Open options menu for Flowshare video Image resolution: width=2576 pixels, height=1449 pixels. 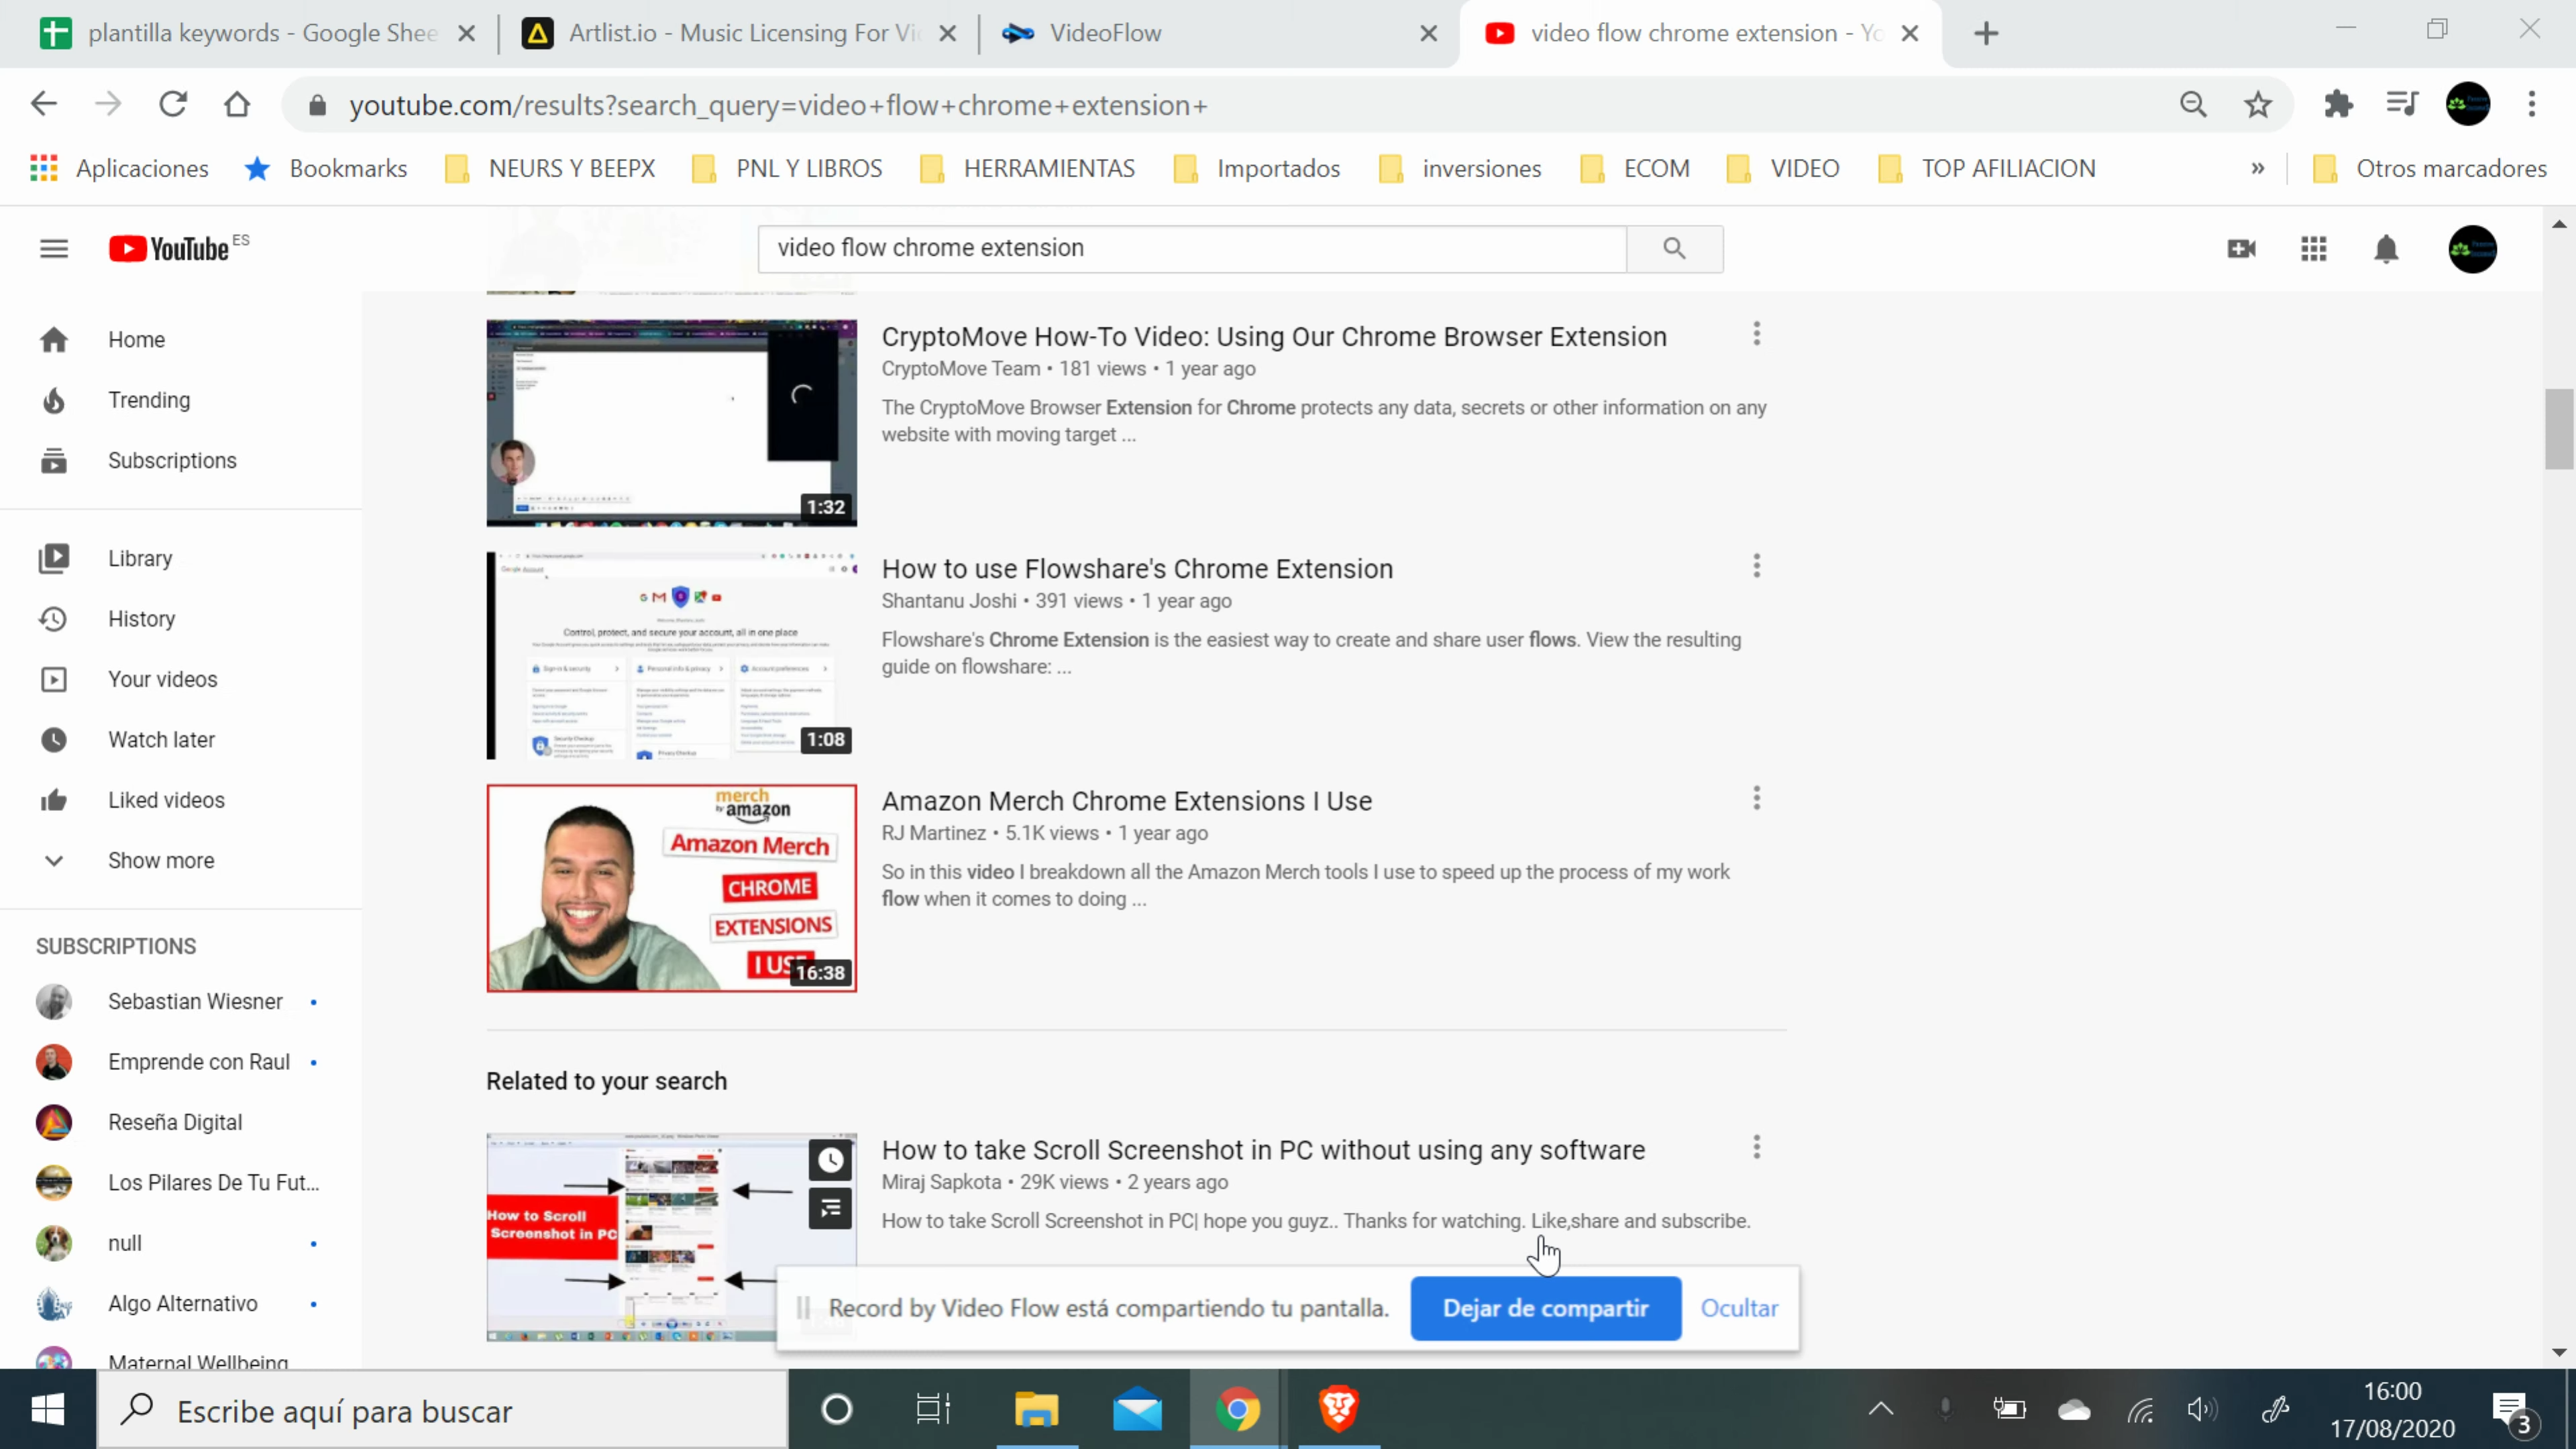point(1756,566)
